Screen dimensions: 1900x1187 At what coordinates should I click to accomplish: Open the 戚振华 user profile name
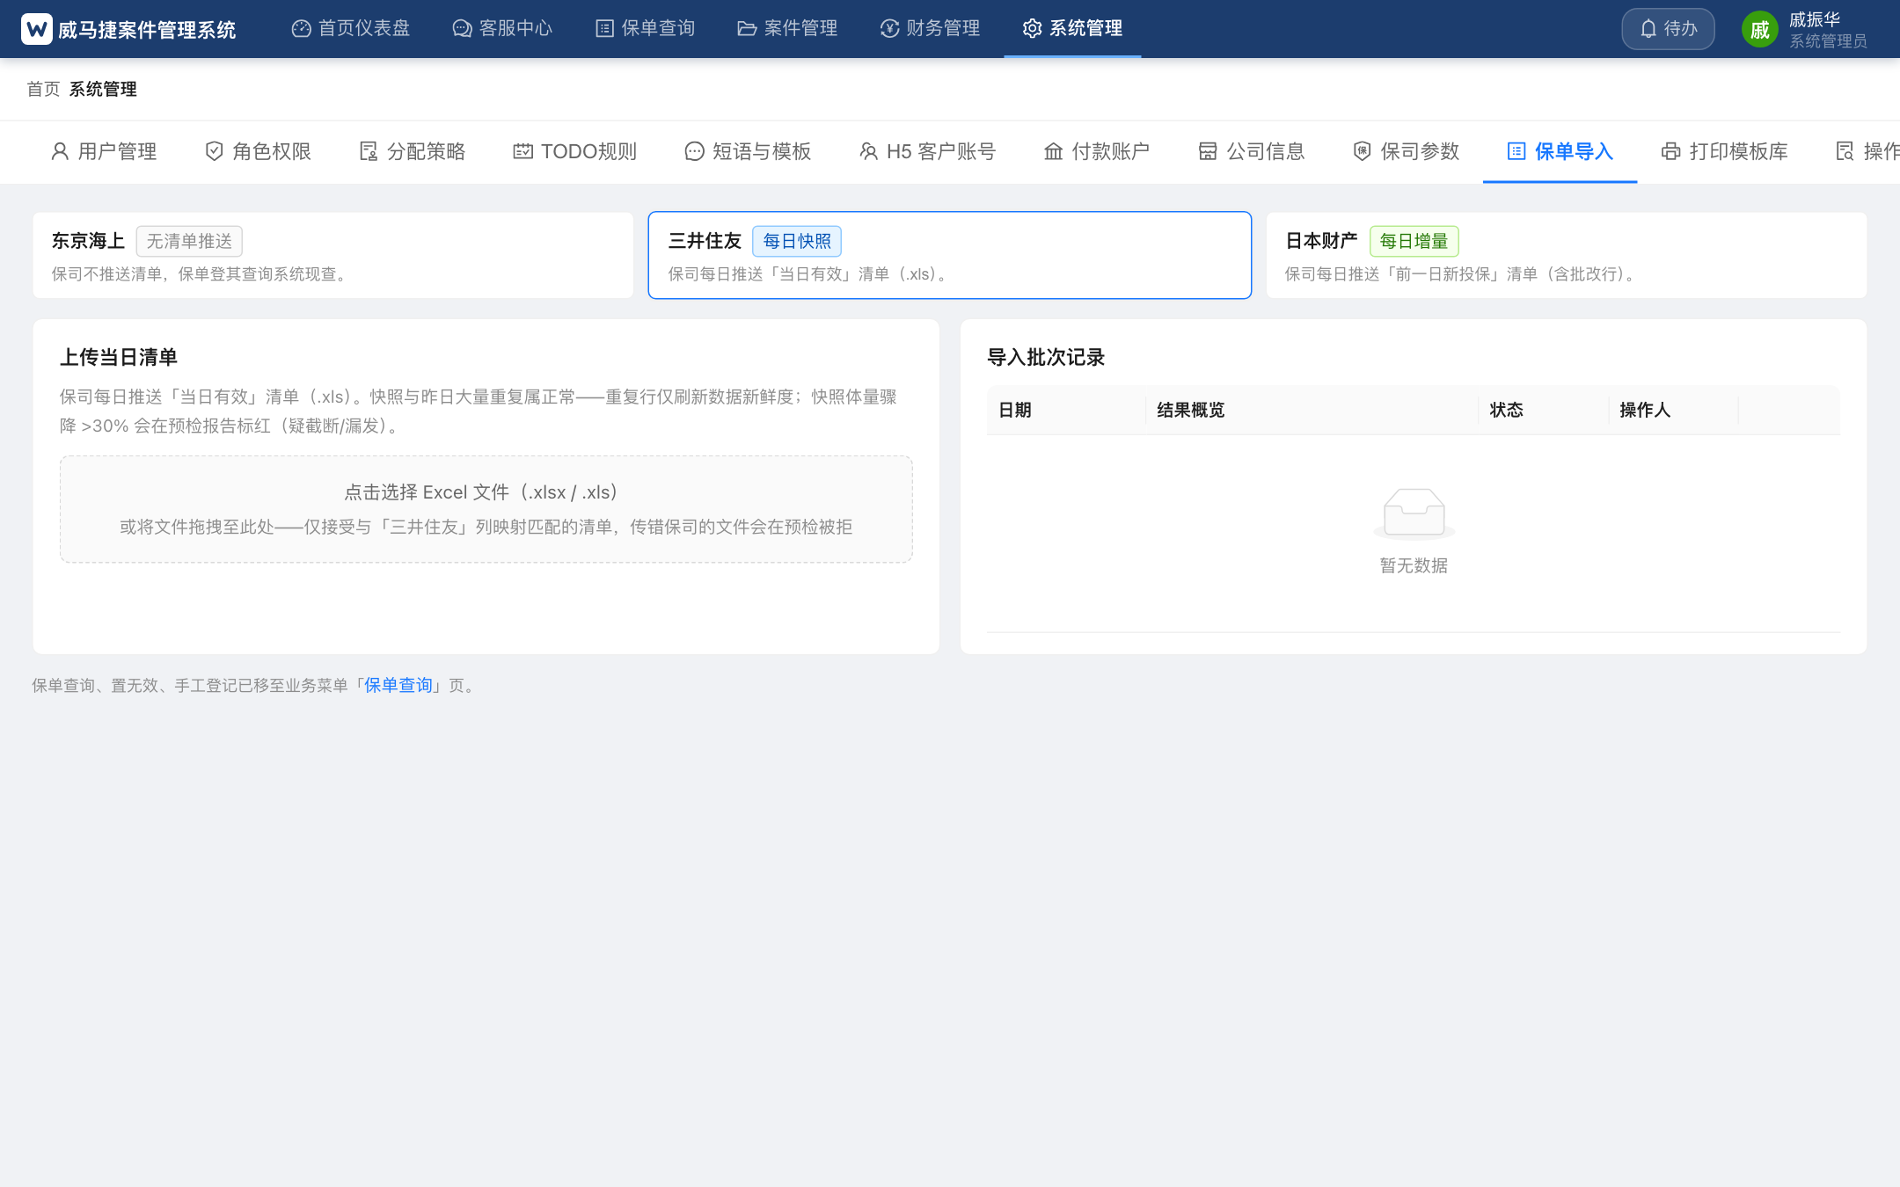tap(1815, 19)
